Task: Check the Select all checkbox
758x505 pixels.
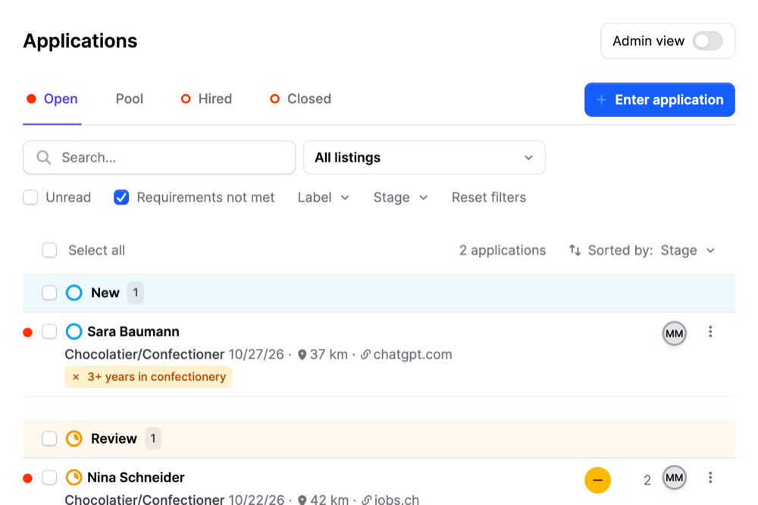Action: pyautogui.click(x=49, y=250)
